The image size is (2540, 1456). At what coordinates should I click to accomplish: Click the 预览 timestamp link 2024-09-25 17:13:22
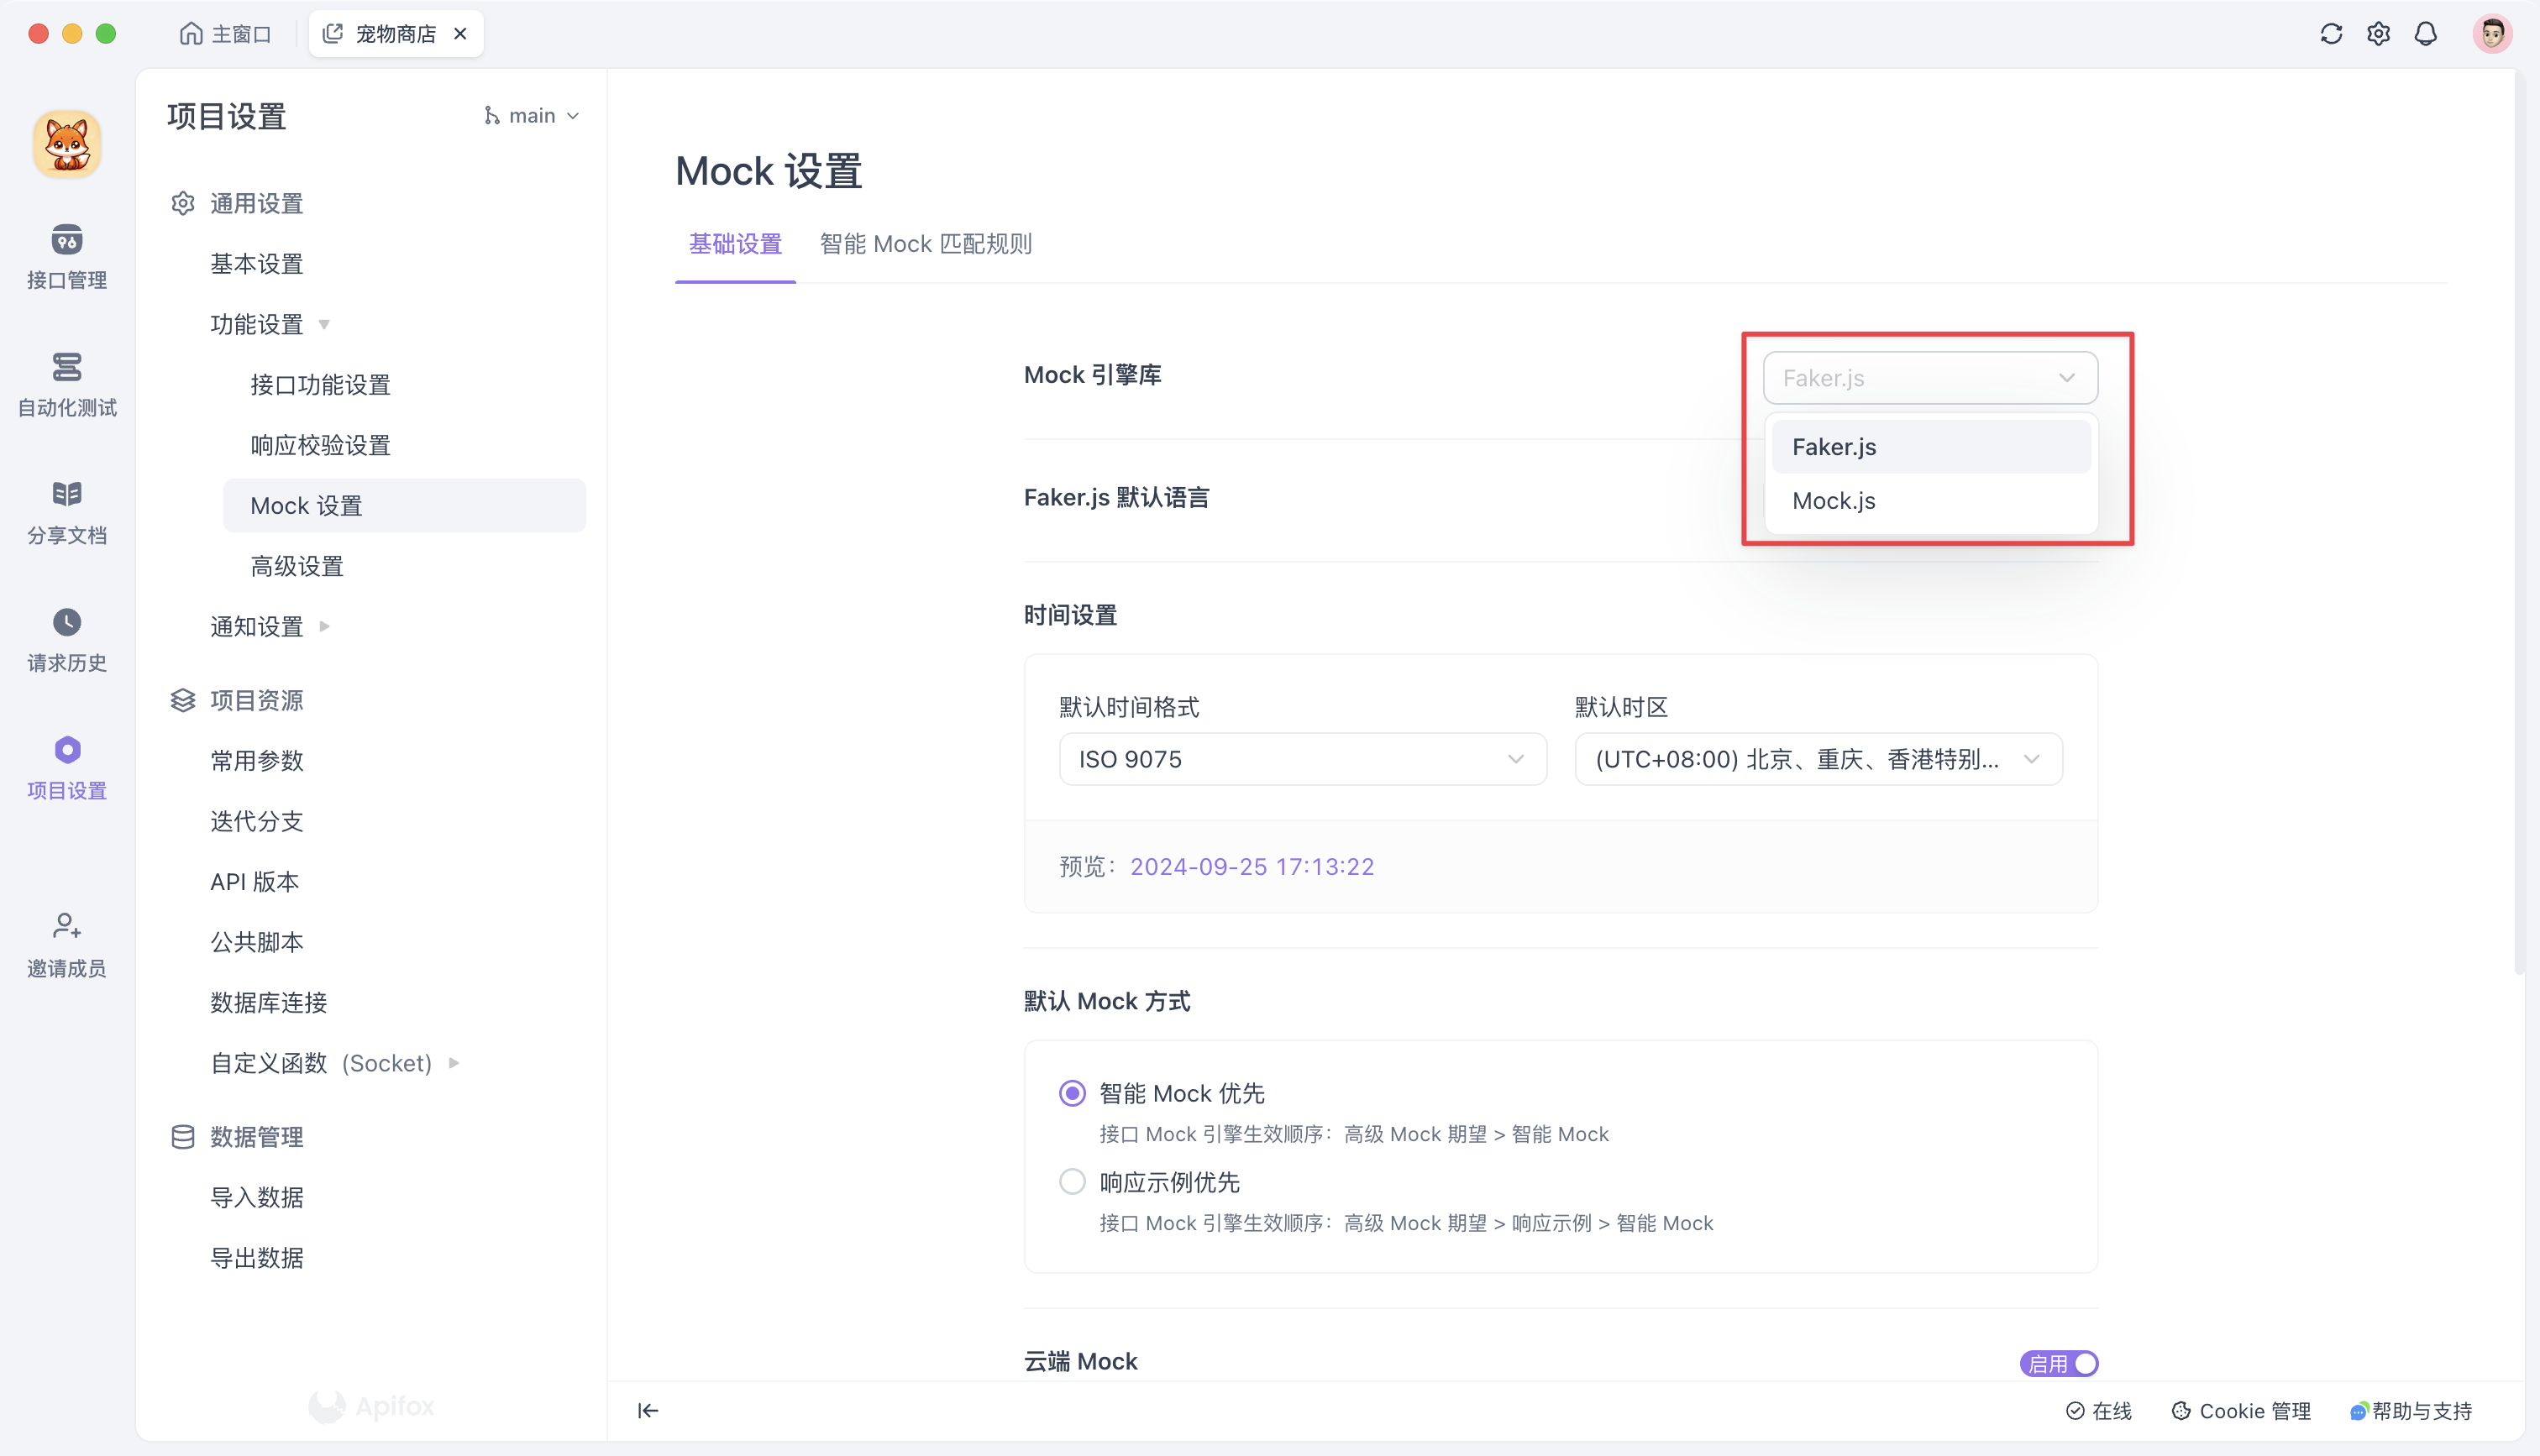(1252, 866)
